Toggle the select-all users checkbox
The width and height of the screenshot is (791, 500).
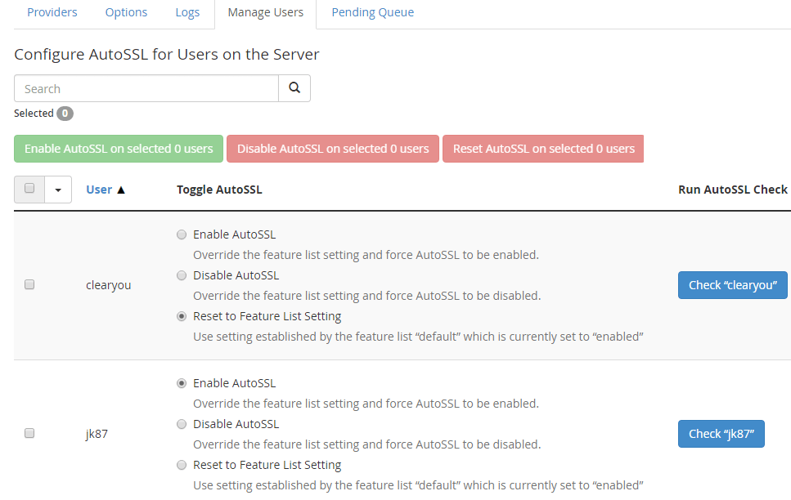click(x=29, y=189)
